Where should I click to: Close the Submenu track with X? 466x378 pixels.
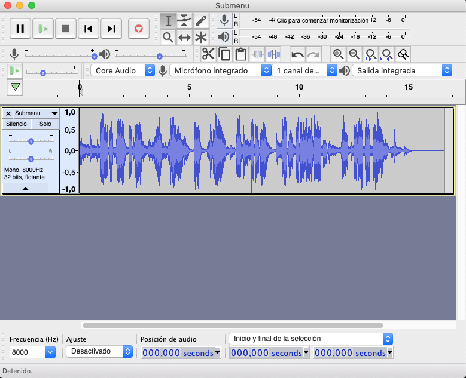point(8,113)
